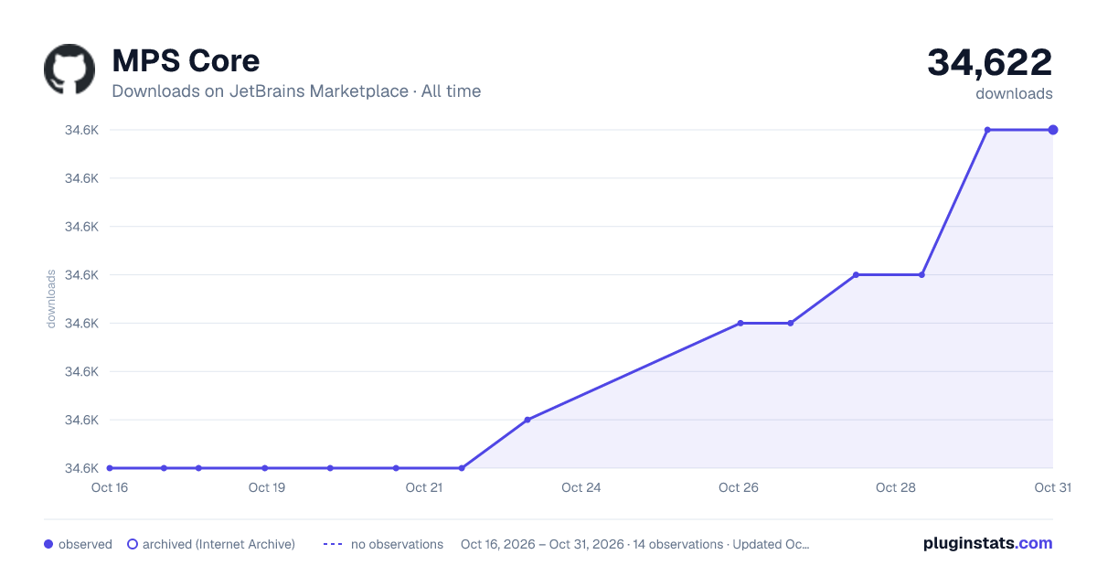The width and height of the screenshot is (1097, 576).
Task: Select the 'MPS Core' title
Action: point(186,61)
